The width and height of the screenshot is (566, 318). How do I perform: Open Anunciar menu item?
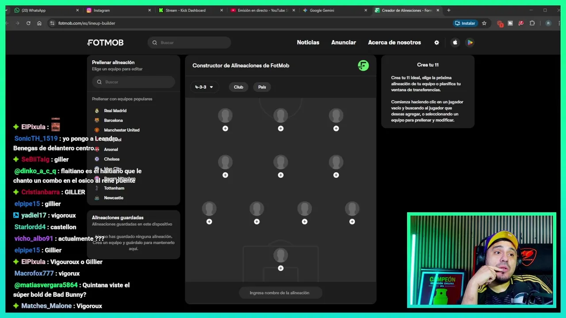coord(344,42)
